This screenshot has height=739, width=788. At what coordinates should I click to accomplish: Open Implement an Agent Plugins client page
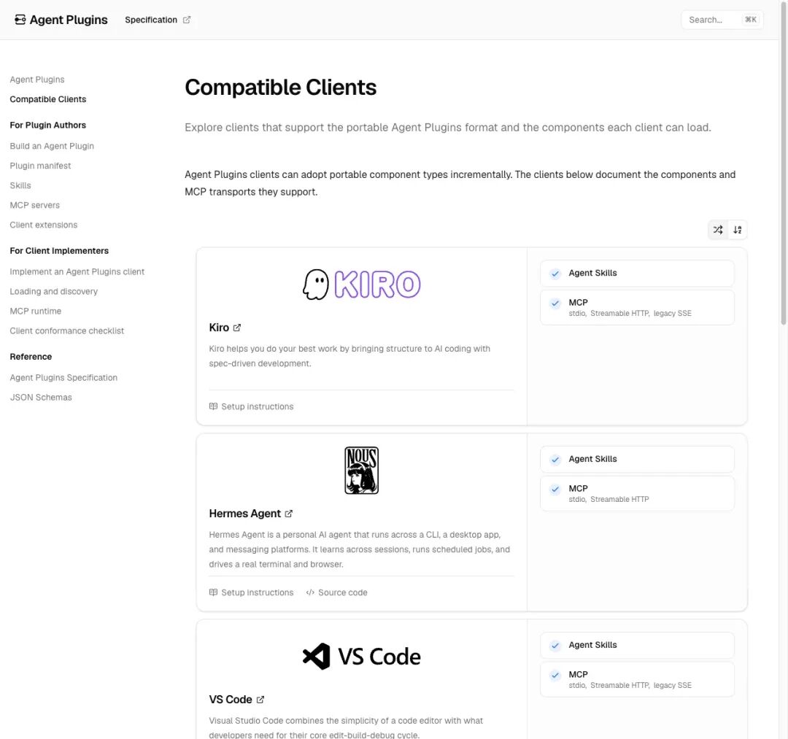coord(77,271)
